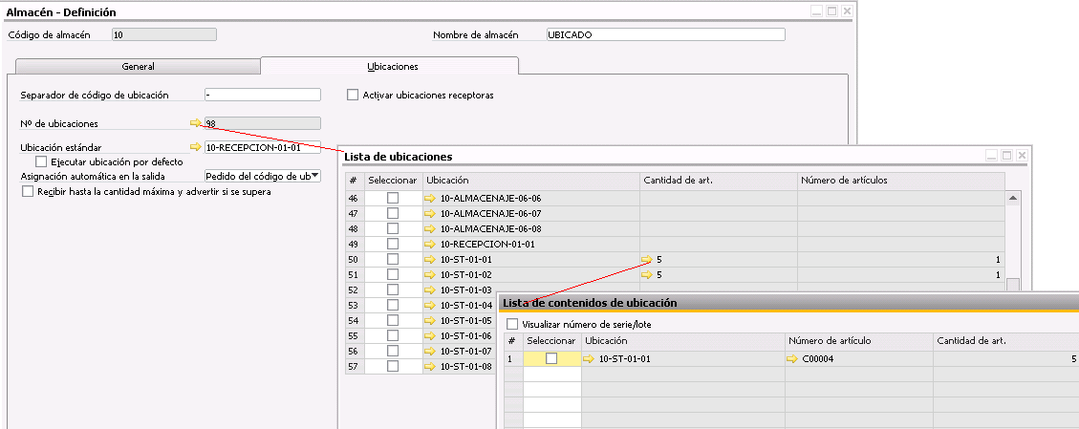Click Número de artículos column header
Image resolution: width=1079 pixels, height=429 pixels.
click(x=901, y=181)
